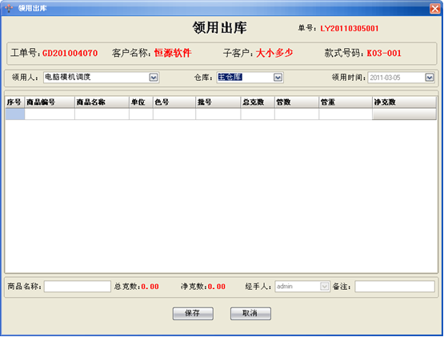Select the 序号 column header
Screen dimensions: 444x337
(x=15, y=102)
